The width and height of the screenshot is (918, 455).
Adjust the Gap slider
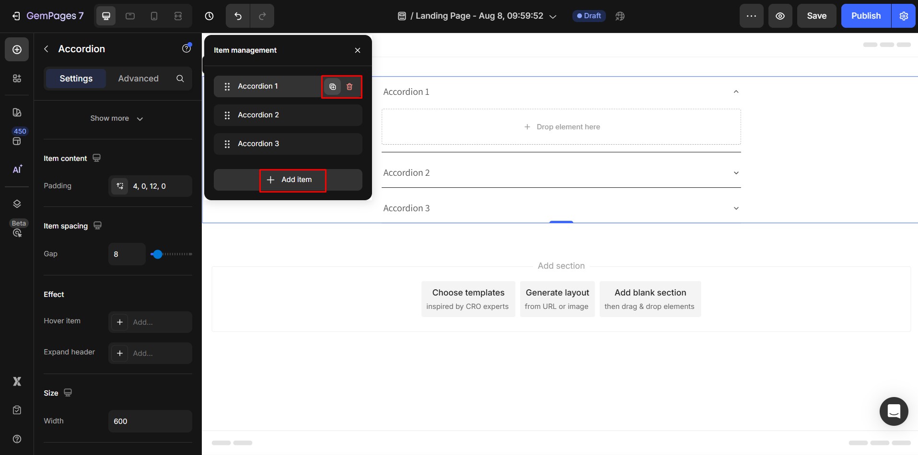pos(157,254)
